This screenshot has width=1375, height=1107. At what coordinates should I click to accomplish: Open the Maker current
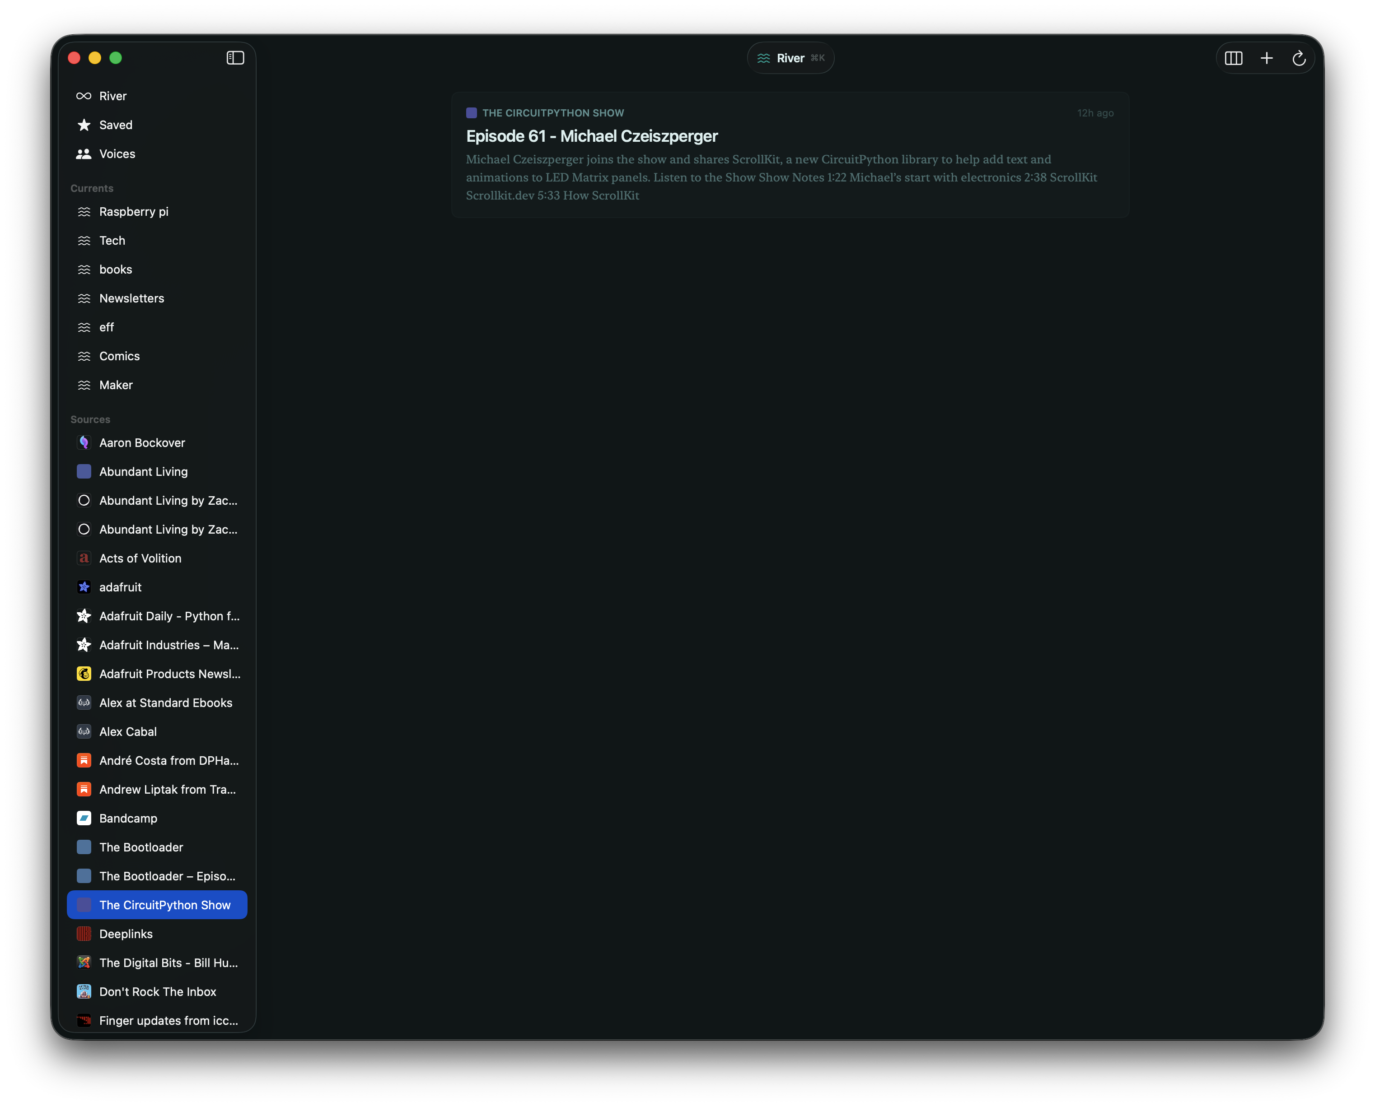(157, 385)
